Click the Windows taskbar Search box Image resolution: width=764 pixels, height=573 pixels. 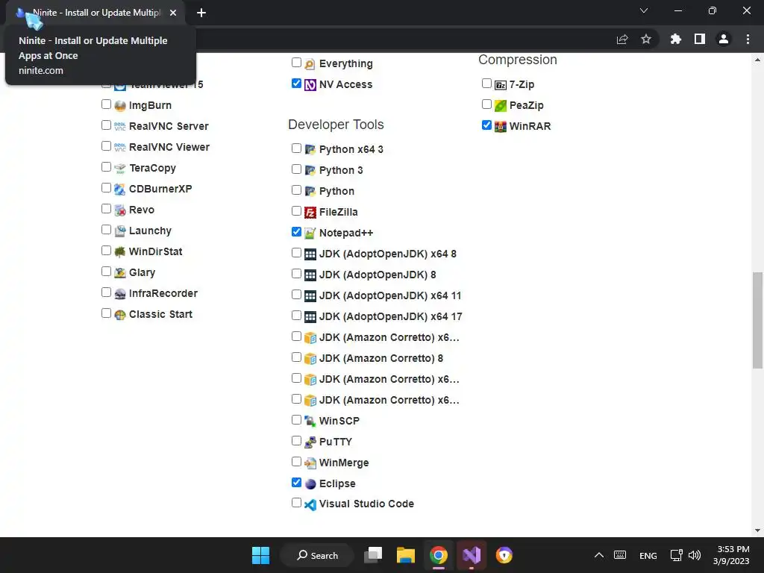(317, 555)
